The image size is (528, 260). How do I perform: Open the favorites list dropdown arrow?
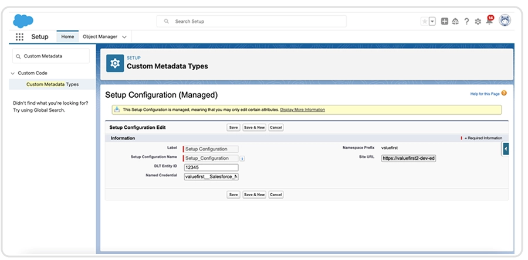(x=432, y=21)
